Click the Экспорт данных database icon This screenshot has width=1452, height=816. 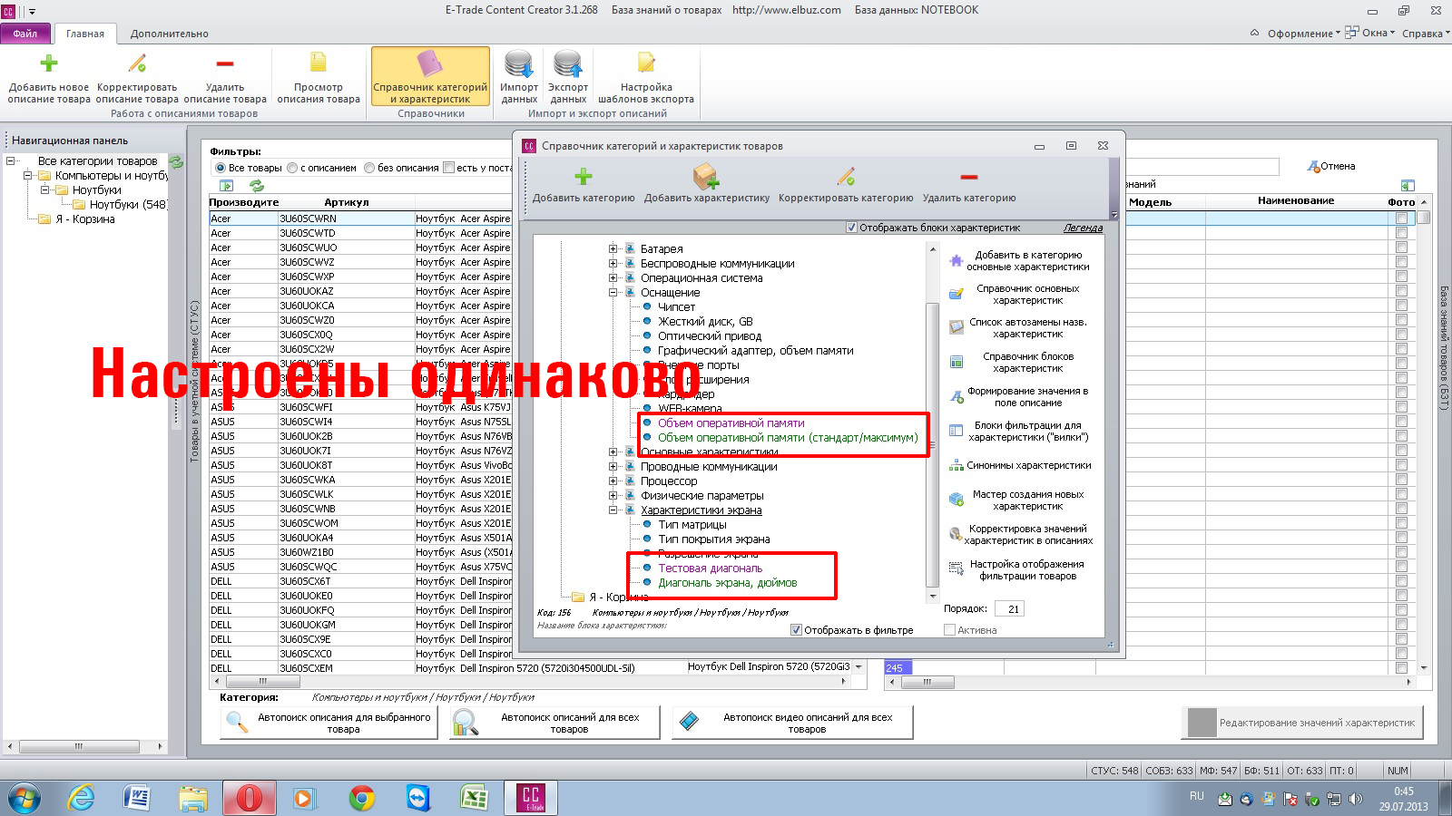tap(568, 65)
